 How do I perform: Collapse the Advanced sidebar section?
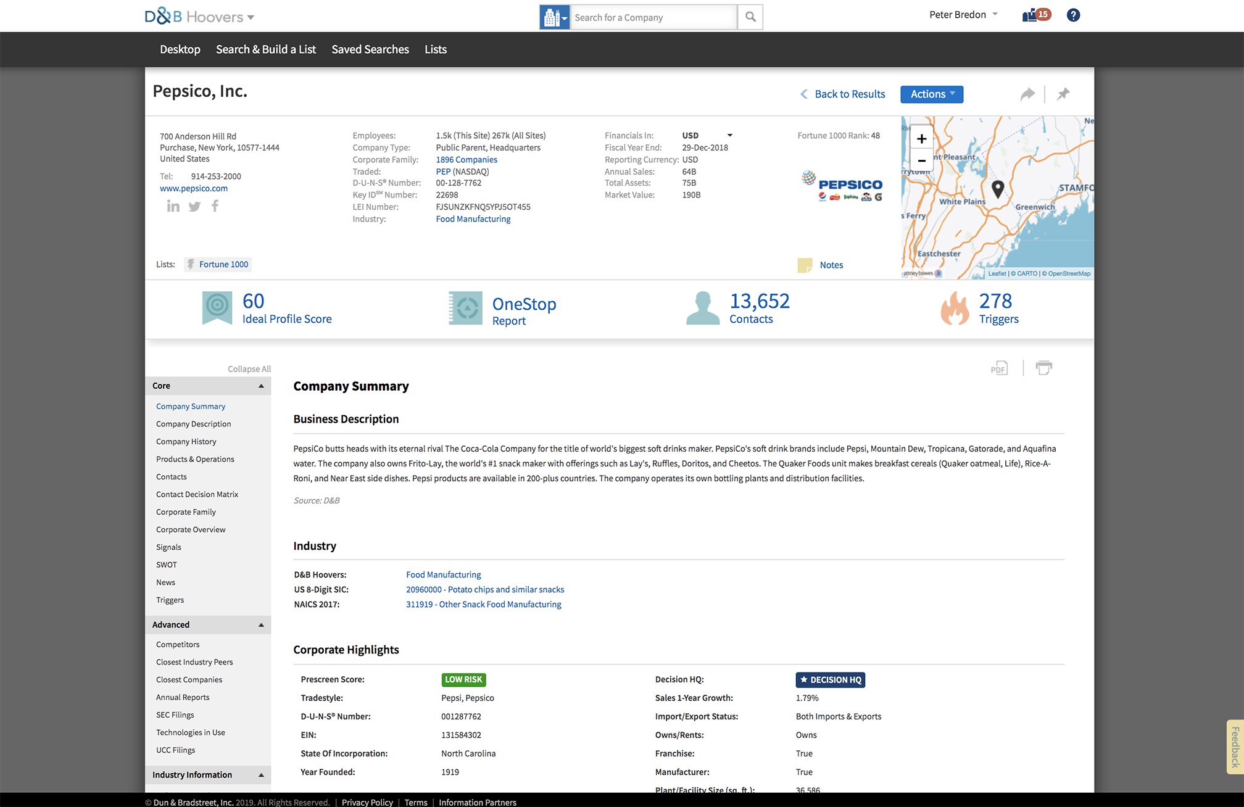pyautogui.click(x=261, y=624)
